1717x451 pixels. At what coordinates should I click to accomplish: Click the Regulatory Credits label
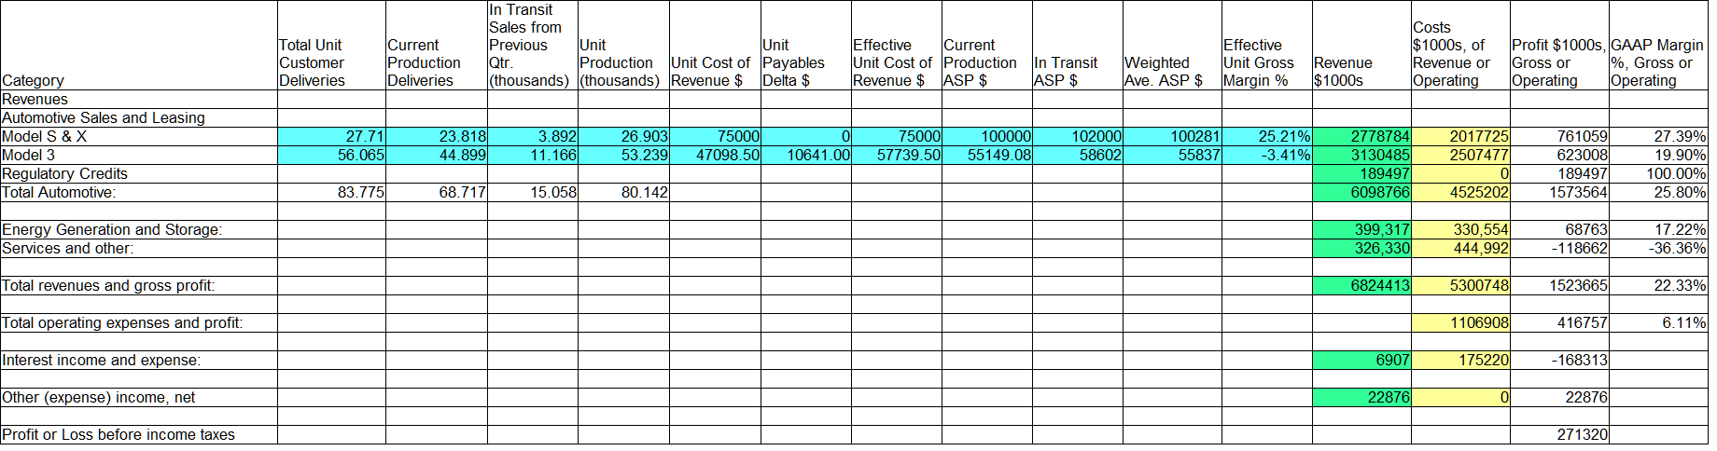coord(64,174)
